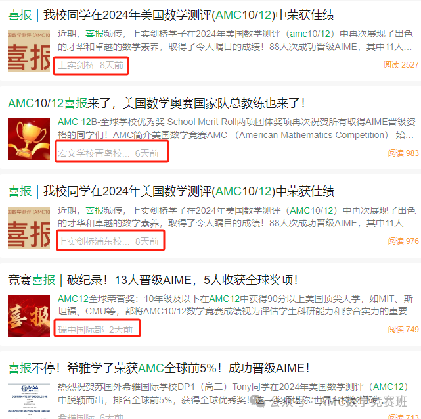Click the 喜报 thumbnail of first article

(x=29, y=51)
